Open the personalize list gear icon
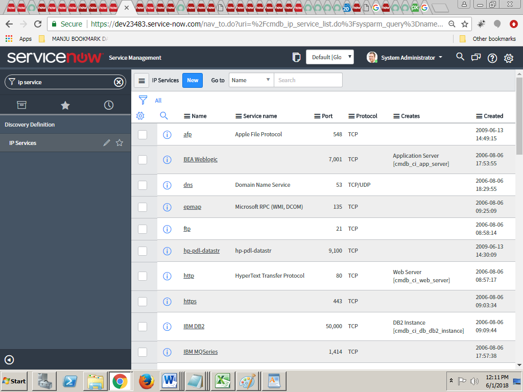The height and width of the screenshot is (392, 523). (140, 116)
